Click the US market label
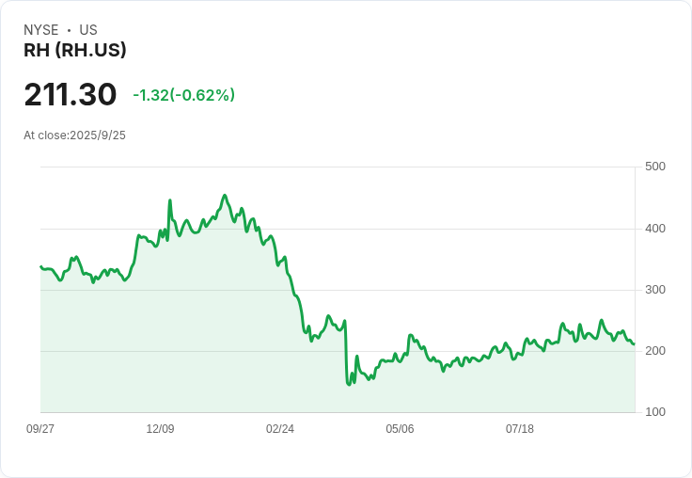Screen dimensions: 692x478 tap(88, 30)
